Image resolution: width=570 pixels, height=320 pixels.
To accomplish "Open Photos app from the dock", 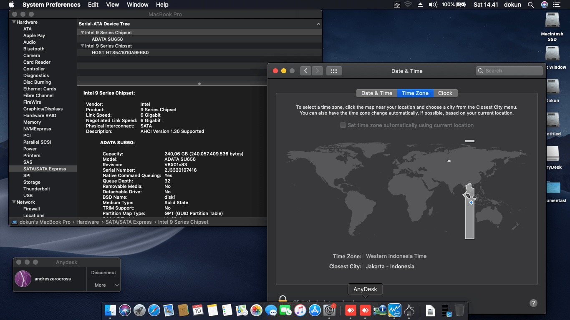I will tap(256, 310).
